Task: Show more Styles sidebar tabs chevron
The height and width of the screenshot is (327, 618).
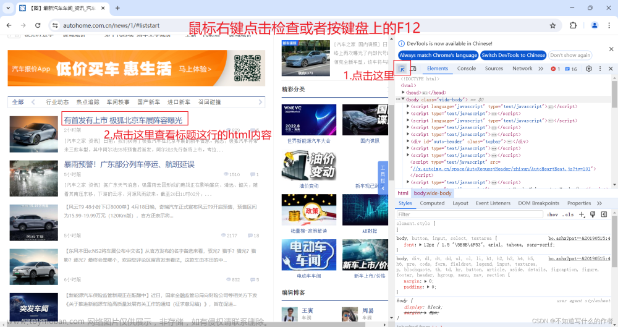Action: click(x=599, y=203)
